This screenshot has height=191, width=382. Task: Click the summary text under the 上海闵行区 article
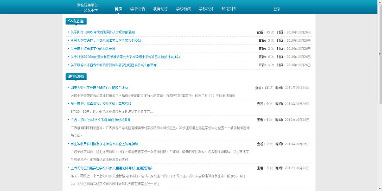point(158,180)
